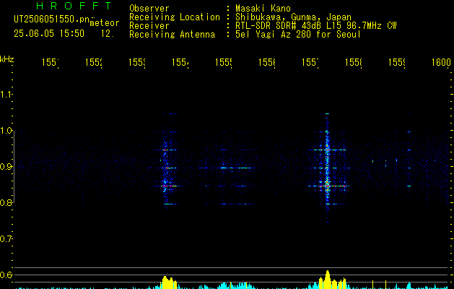Viewport: 454px width, 289px height.
Task: Click the 0.9 kHz axis tick label
Action: point(6,167)
